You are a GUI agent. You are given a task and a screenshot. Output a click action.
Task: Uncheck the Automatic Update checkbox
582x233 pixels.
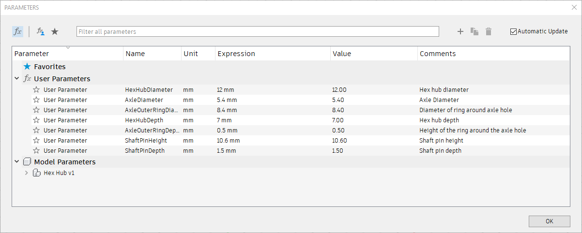[514, 31]
